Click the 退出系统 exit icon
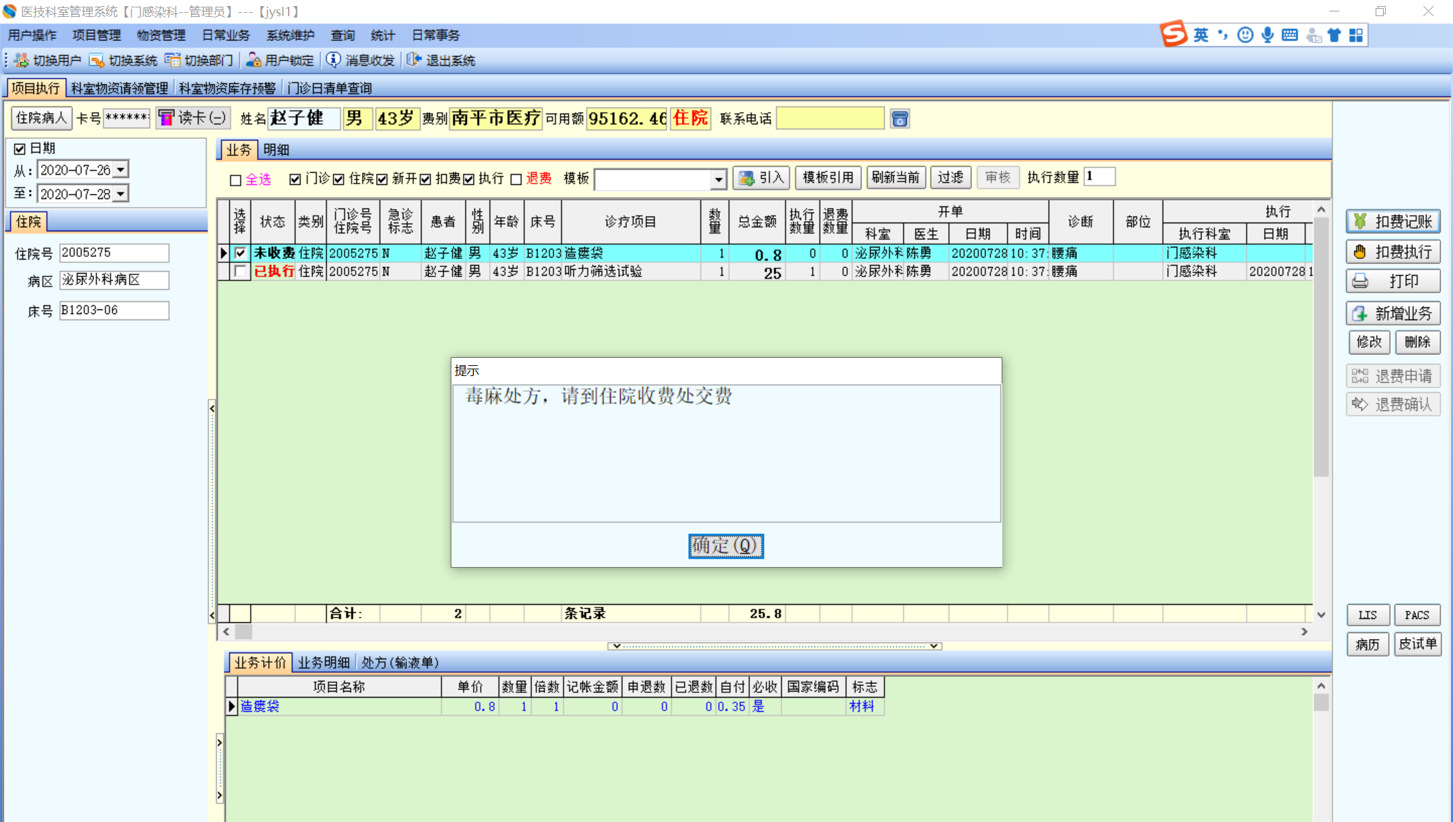Image resolution: width=1453 pixels, height=822 pixels. (414, 61)
